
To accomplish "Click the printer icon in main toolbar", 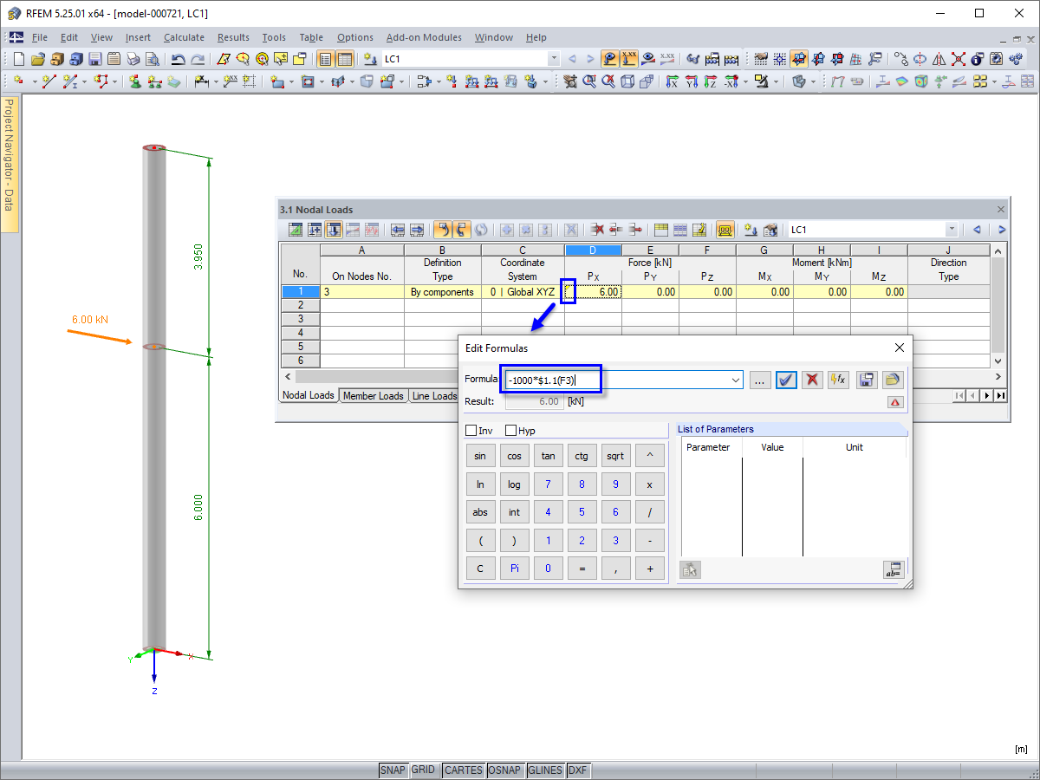I will [133, 59].
